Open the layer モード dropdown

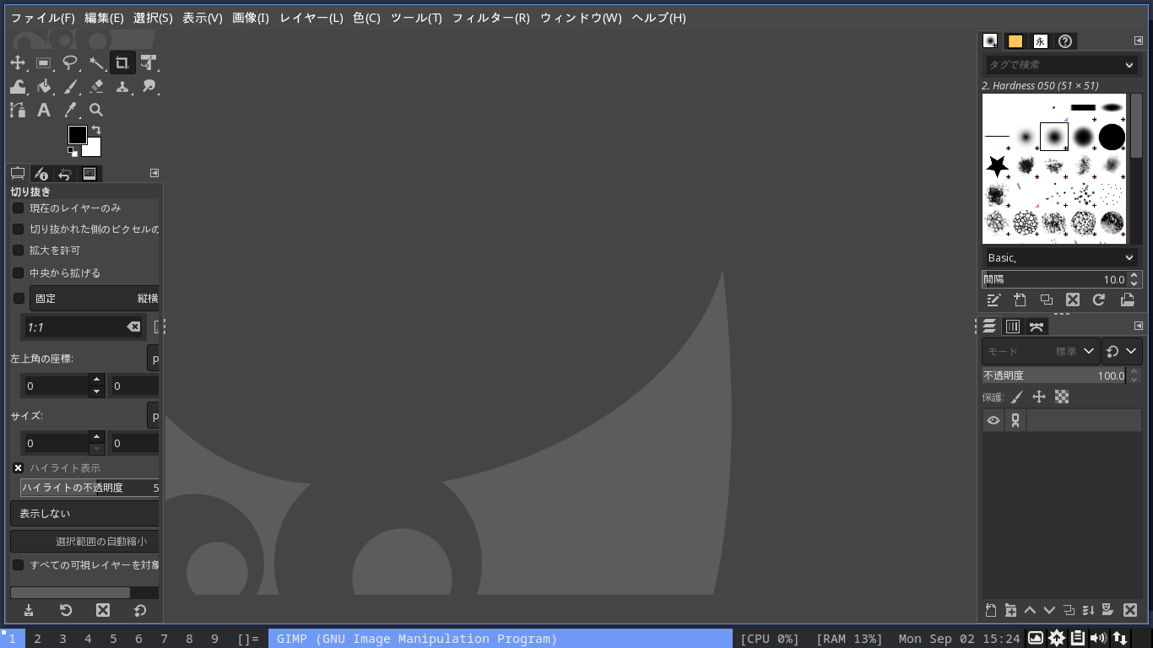click(x=1041, y=351)
